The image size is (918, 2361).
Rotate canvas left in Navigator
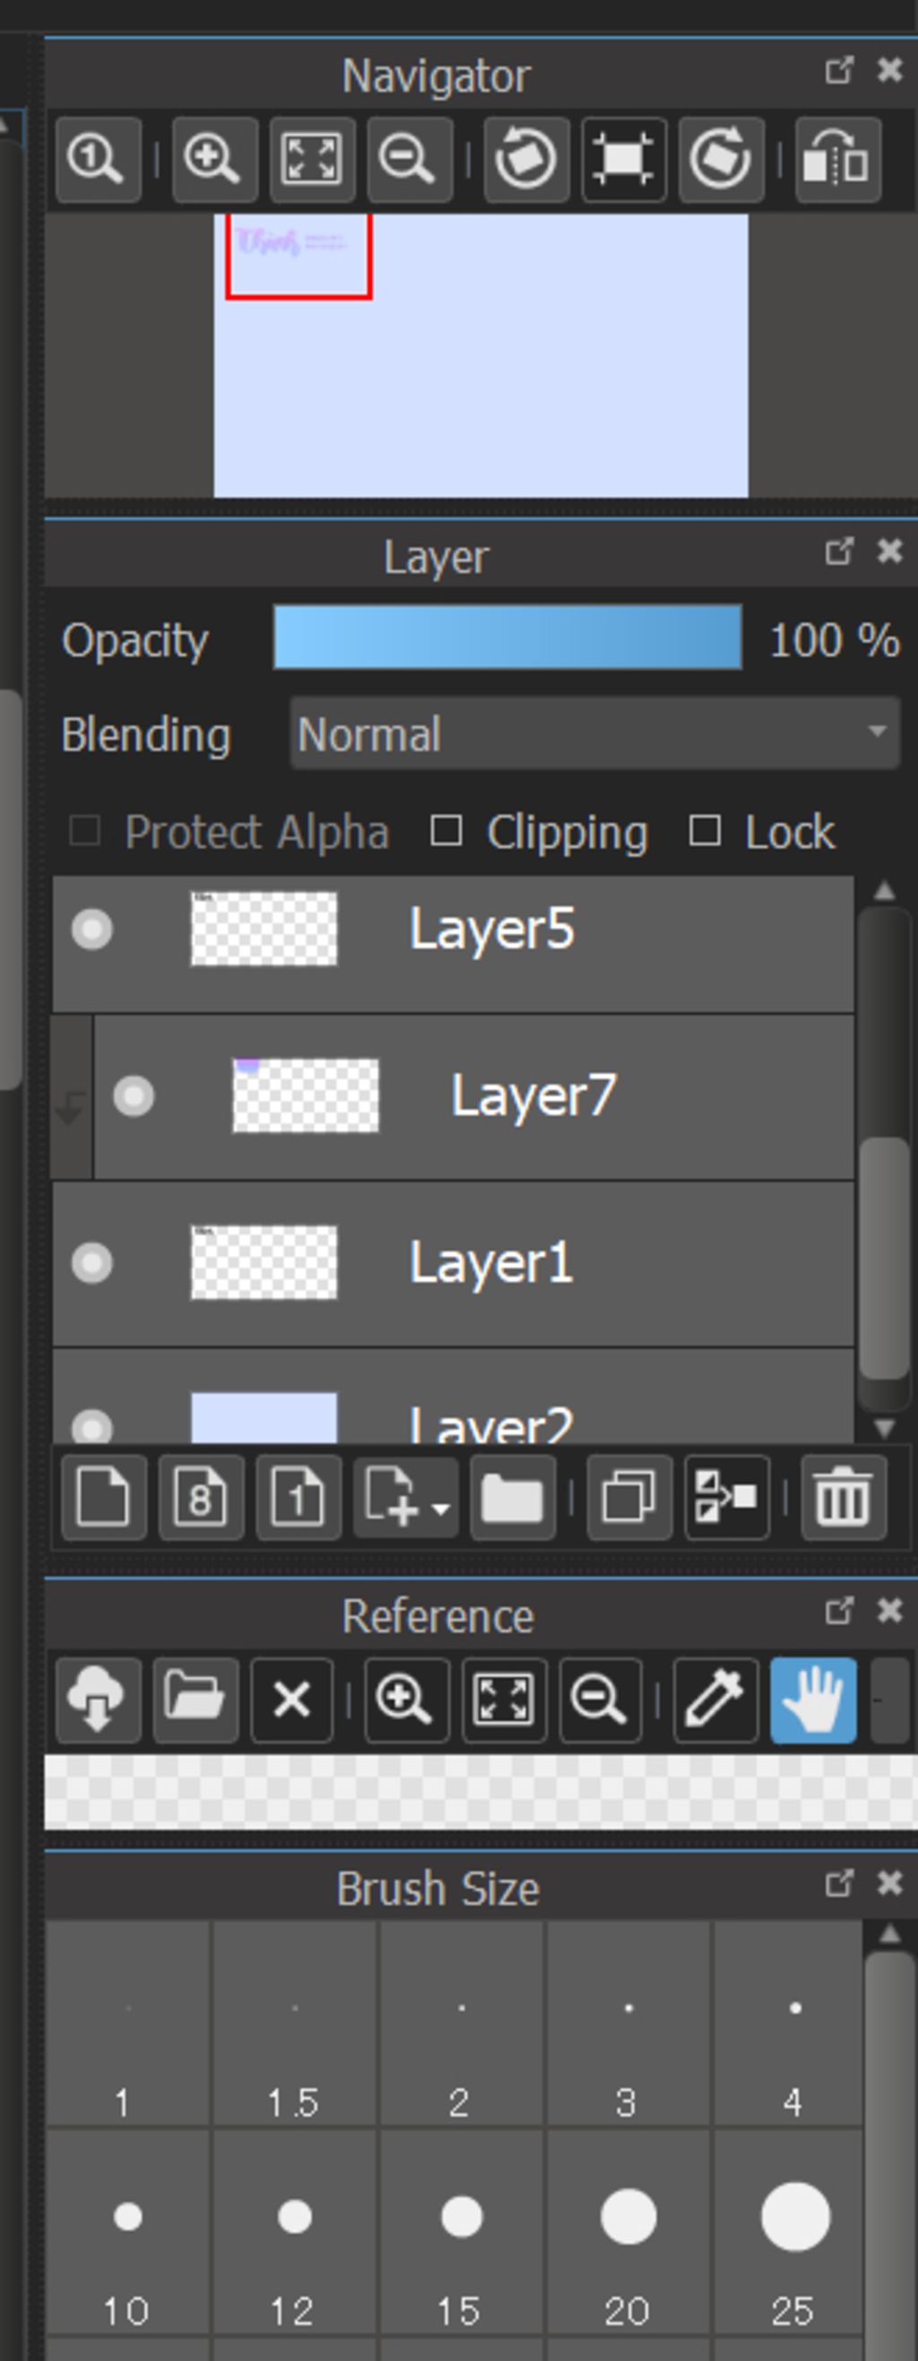point(525,160)
